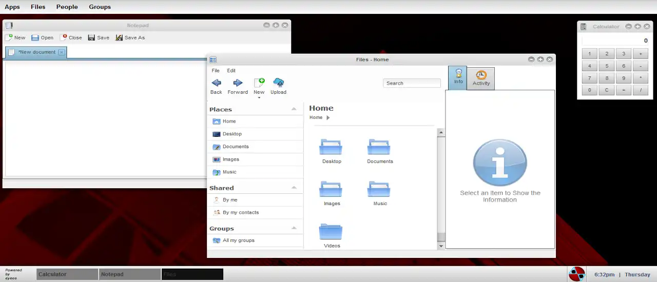Select the Documents folder icon in the file grid
657x282 pixels.
[379, 147]
